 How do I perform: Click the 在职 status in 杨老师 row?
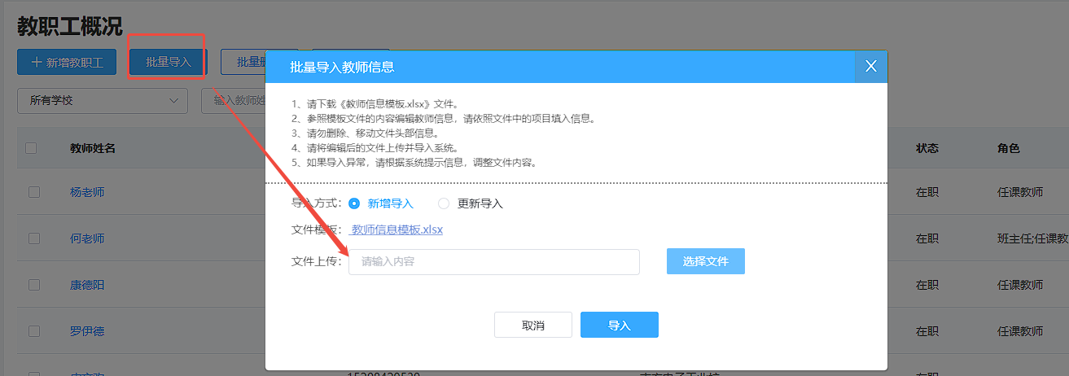927,192
